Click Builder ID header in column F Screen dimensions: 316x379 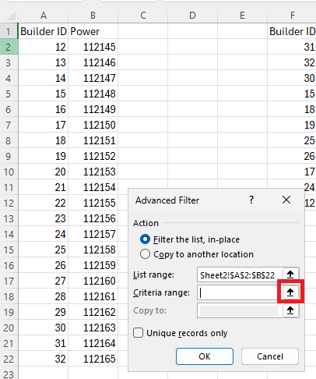tap(292, 31)
